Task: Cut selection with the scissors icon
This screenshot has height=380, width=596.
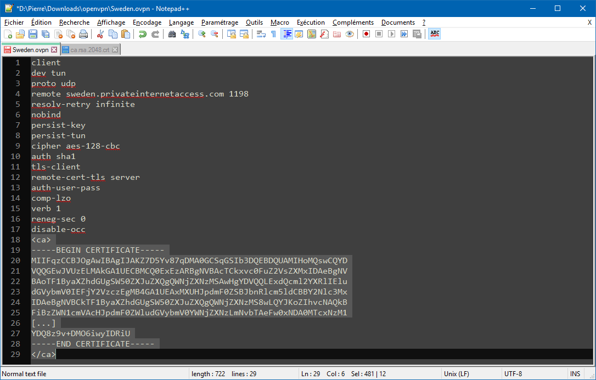Action: tap(100, 34)
